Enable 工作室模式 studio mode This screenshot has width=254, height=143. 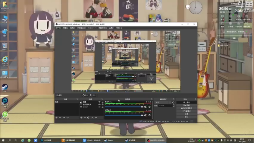(x=186, y=111)
